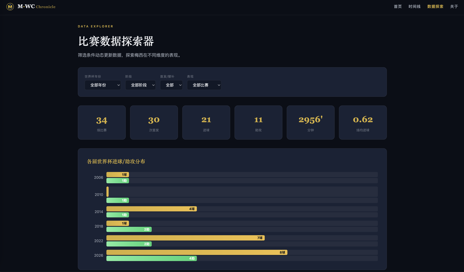Click the 2018 goals bar labeled 1球
Image resolution: width=464 pixels, height=272 pixels.
click(x=118, y=223)
